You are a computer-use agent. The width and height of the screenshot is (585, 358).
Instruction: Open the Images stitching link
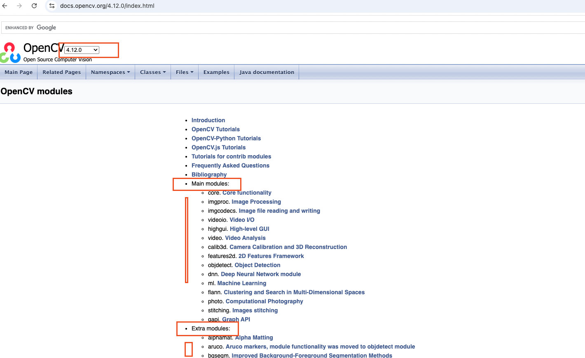pos(255,310)
